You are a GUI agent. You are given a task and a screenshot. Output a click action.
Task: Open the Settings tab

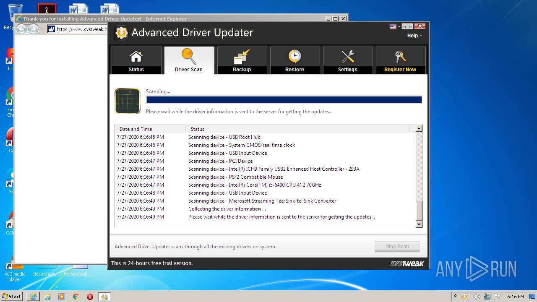point(348,60)
